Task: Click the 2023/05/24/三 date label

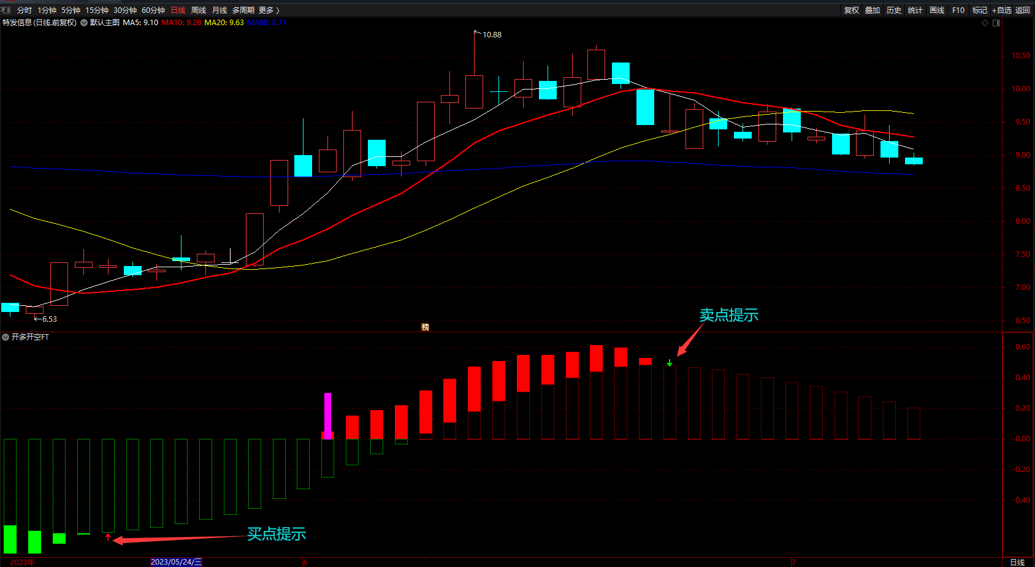Action: click(176, 562)
